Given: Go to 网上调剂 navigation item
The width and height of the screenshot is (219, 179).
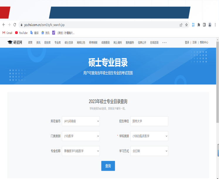Looking at the screenshot, I should 118,42.
